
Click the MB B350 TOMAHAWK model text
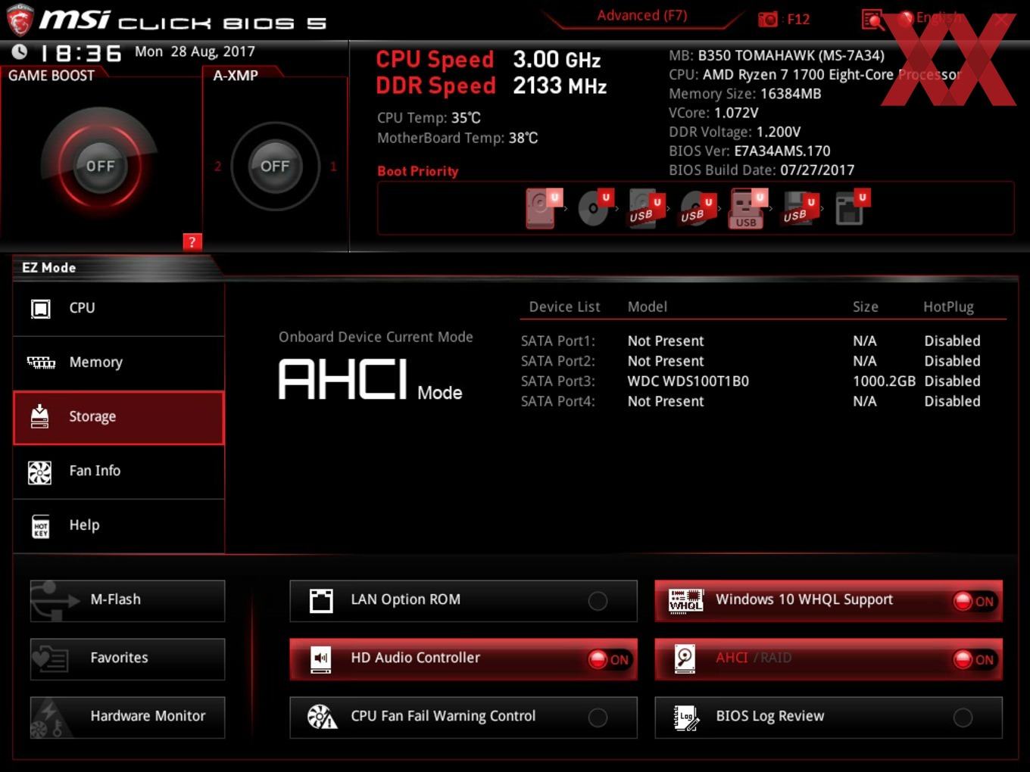click(x=776, y=56)
